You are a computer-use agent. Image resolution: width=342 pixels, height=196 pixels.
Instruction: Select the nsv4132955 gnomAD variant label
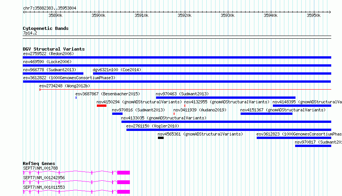click(227, 102)
